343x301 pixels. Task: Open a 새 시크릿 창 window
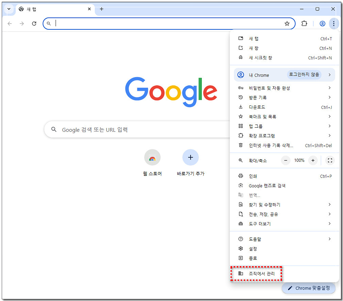[285, 58]
